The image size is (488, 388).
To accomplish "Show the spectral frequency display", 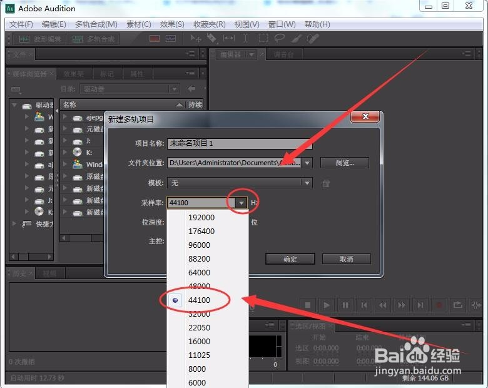I will [x=155, y=39].
